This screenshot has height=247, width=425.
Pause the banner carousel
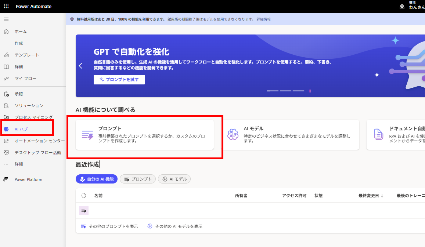pos(310,91)
